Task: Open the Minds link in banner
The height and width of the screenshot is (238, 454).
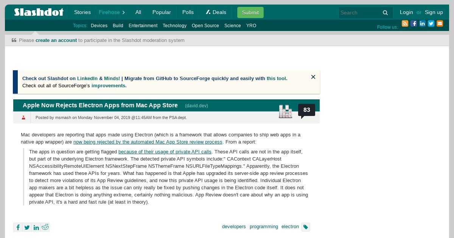Action: click(112, 79)
